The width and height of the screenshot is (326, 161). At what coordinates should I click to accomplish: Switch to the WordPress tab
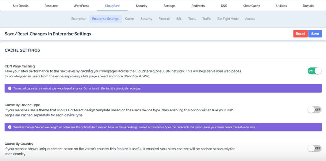click(x=81, y=6)
